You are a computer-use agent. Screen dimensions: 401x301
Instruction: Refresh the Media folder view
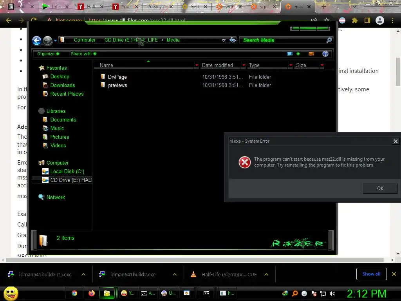tap(233, 40)
